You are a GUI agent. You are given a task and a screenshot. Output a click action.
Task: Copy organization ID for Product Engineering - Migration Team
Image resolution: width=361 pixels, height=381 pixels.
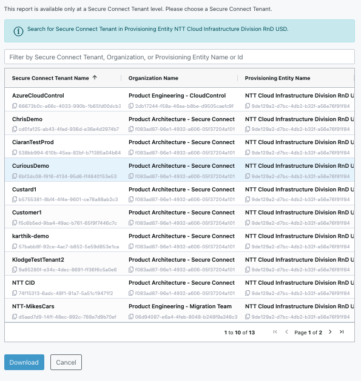click(x=131, y=317)
